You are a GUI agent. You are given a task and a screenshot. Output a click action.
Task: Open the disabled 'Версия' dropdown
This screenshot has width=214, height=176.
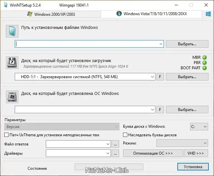[62, 126]
